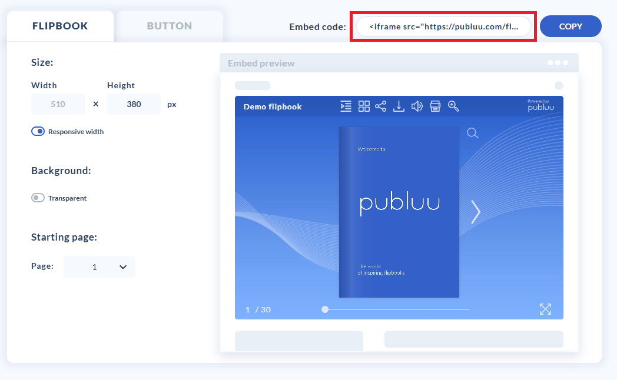Show the page thumbnails grid icon
Screen dimensions: 617x380
tap(364, 106)
